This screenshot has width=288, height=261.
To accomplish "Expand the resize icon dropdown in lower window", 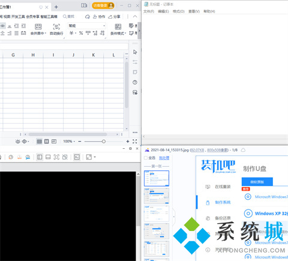I will pyautogui.click(x=95, y=157).
